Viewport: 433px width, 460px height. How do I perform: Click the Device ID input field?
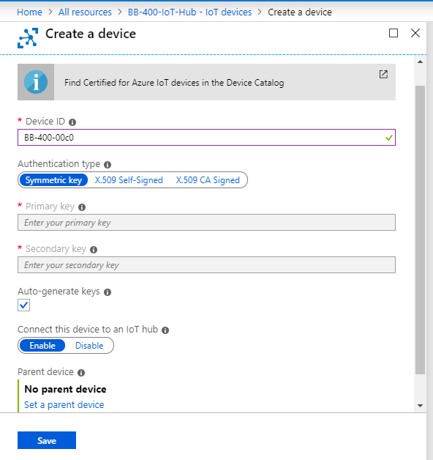coord(206,137)
